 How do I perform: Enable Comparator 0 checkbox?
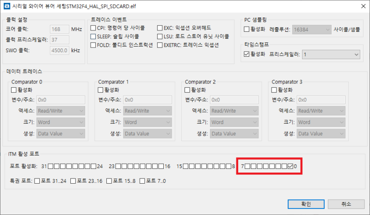(x=14, y=90)
